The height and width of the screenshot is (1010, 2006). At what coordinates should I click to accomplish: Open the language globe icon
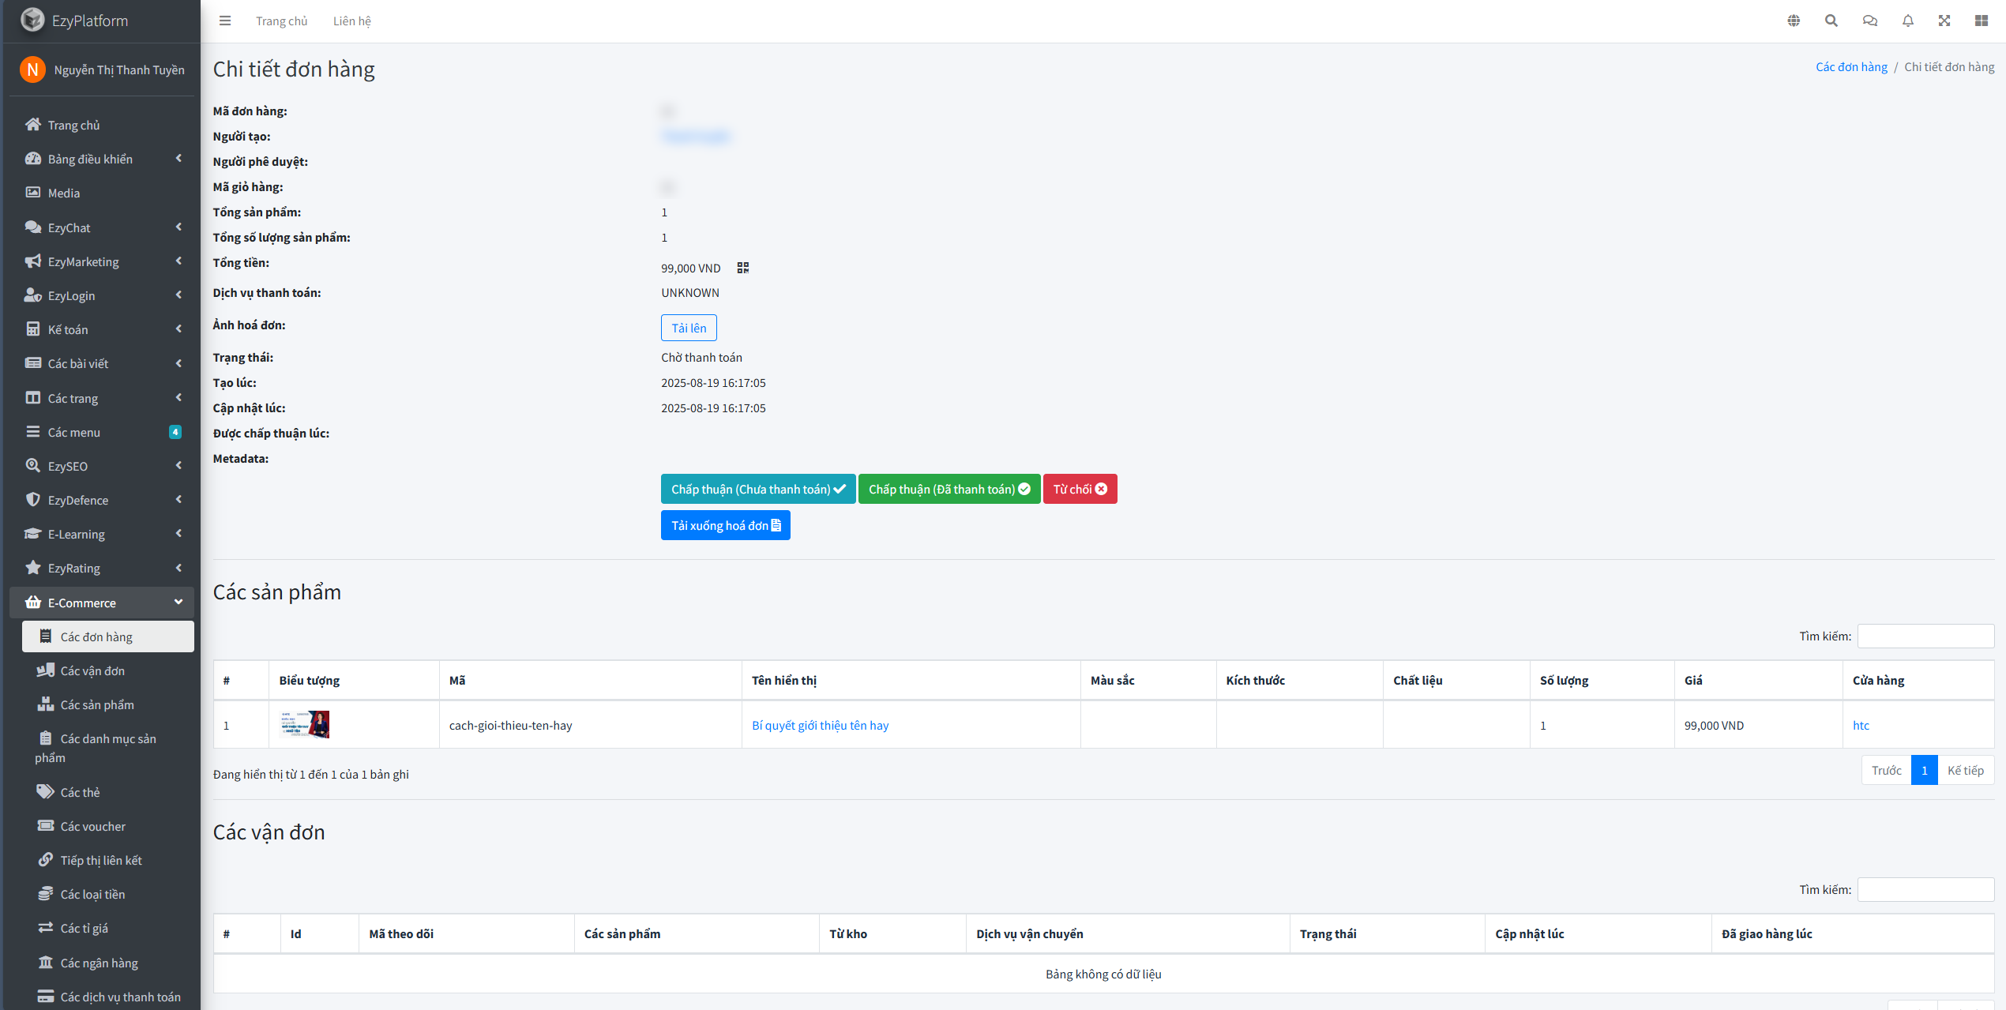(1794, 21)
